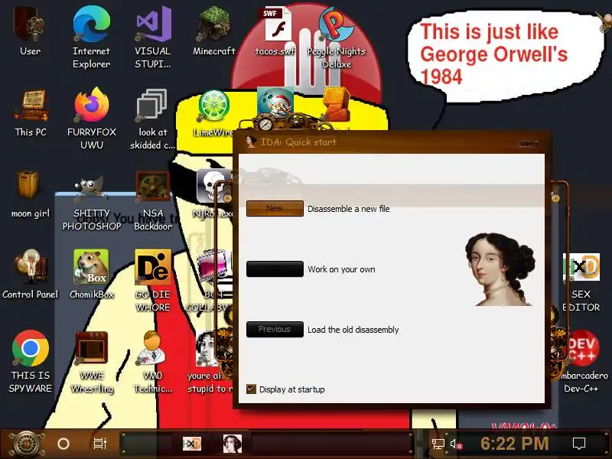Click the Go button beside Work on your own

[275, 269]
